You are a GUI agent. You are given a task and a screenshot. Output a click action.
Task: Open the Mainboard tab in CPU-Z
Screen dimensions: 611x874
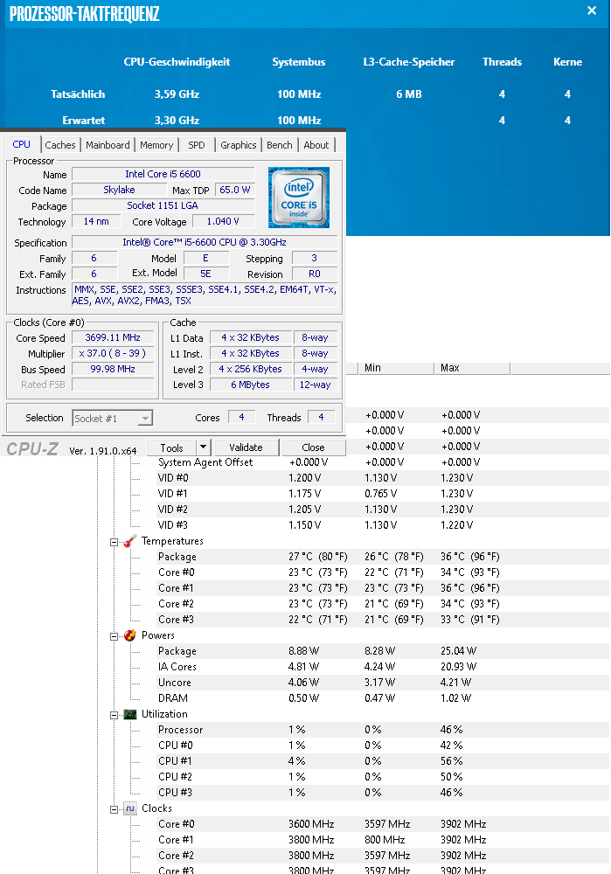pos(108,145)
